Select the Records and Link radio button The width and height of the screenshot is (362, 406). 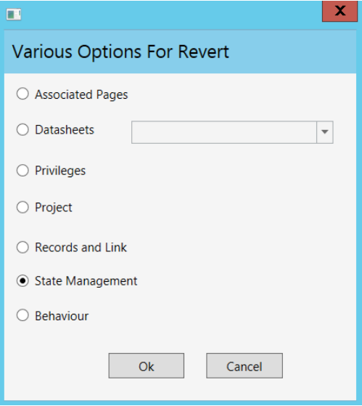22,247
